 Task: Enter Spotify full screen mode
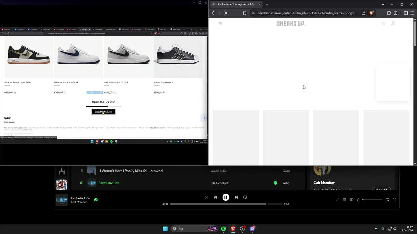(394, 200)
